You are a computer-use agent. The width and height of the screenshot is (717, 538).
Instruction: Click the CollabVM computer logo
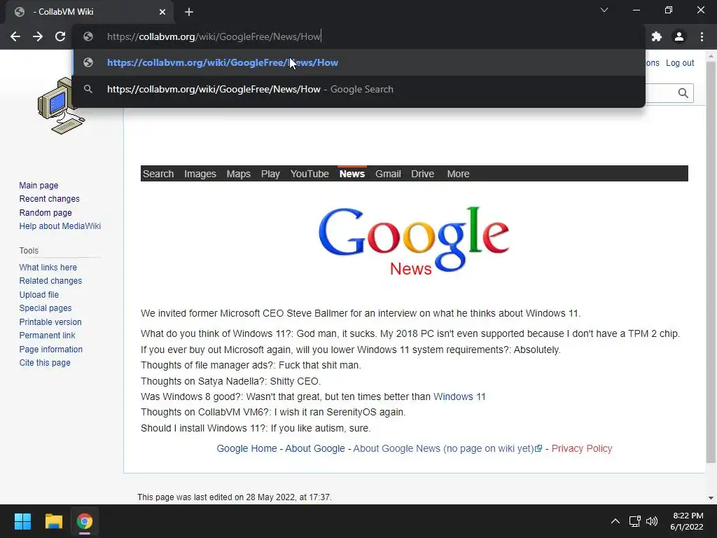(62, 106)
